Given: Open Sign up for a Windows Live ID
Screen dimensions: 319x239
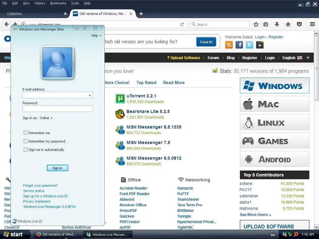Looking at the screenshot, I should 45,196.
